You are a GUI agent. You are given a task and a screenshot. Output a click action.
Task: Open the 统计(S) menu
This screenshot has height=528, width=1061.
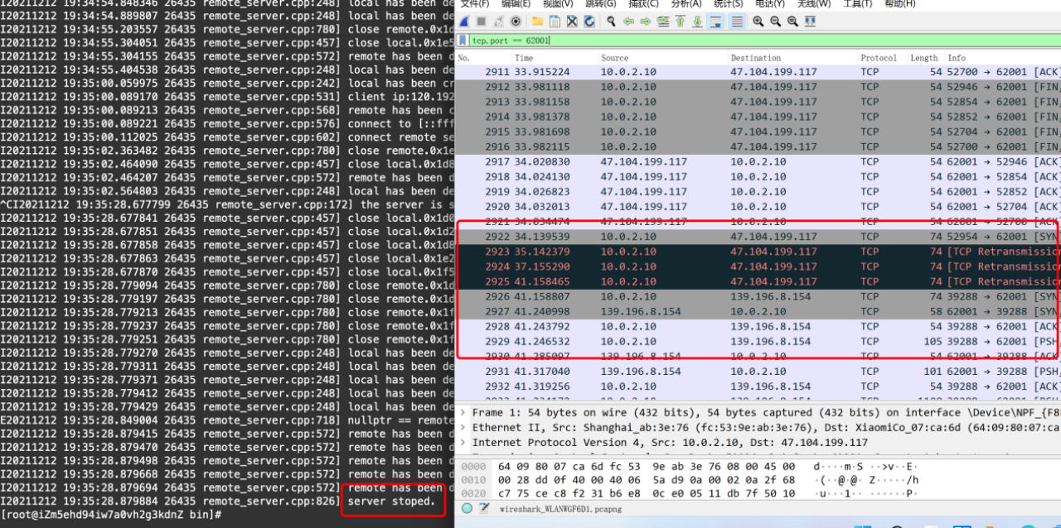point(729,3)
